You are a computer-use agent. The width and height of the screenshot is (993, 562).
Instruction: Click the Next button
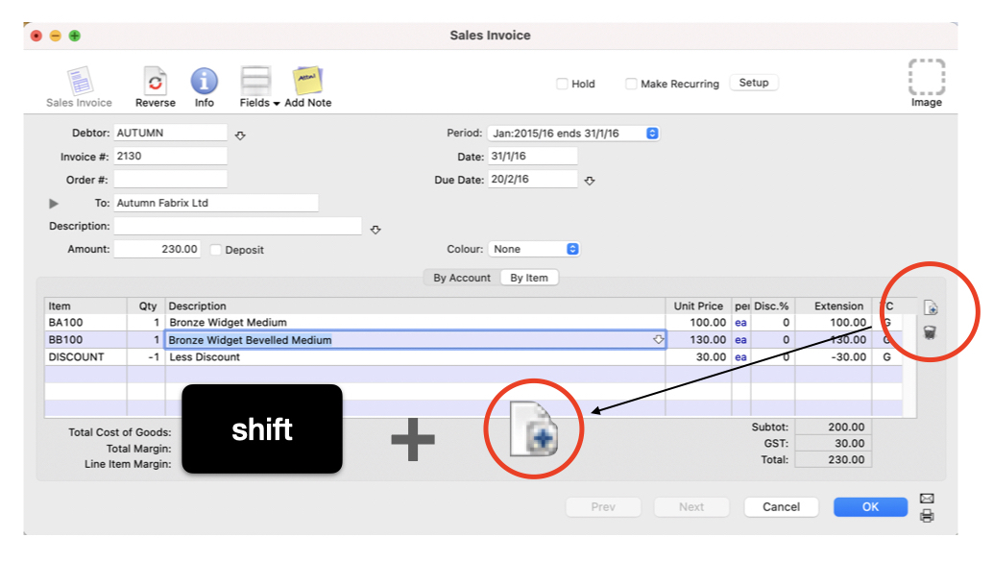click(691, 507)
